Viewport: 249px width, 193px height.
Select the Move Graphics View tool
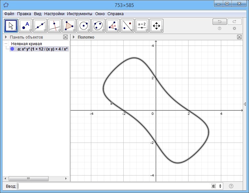pyautogui.click(x=156, y=25)
